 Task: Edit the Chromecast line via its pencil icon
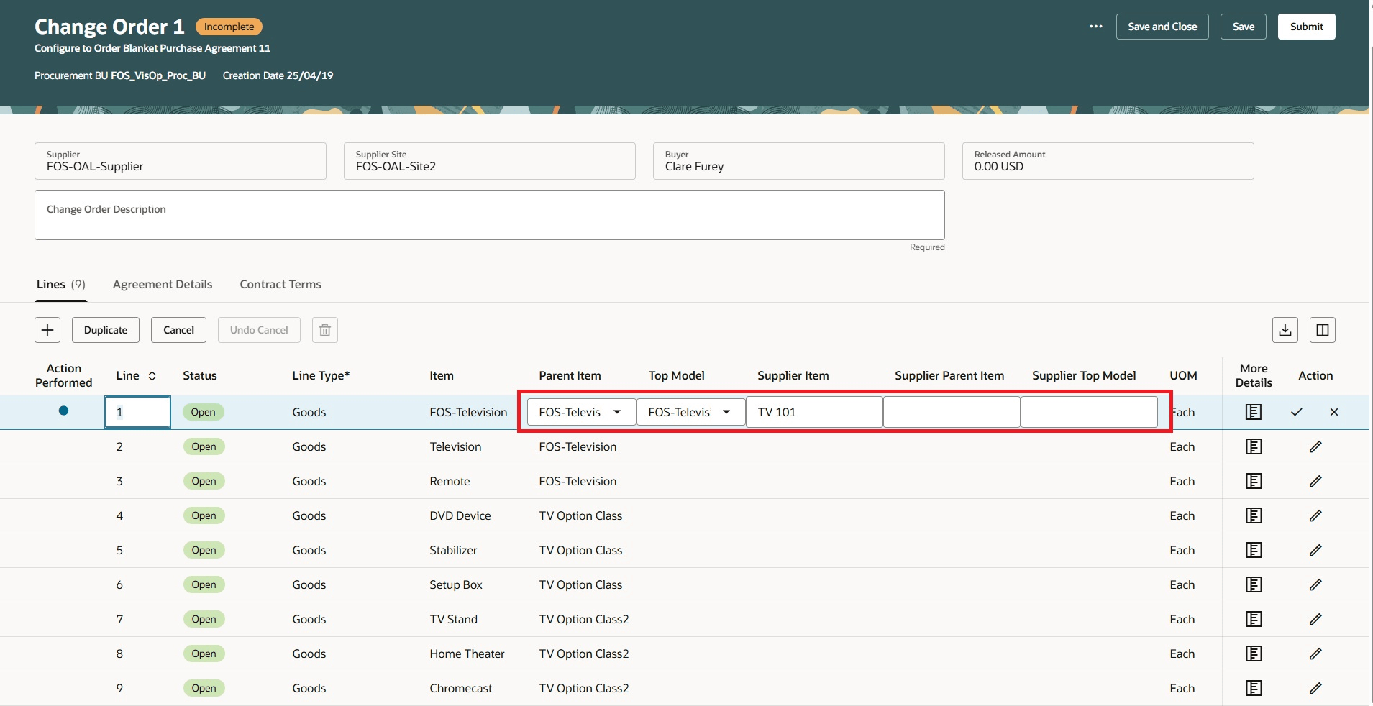(1316, 688)
